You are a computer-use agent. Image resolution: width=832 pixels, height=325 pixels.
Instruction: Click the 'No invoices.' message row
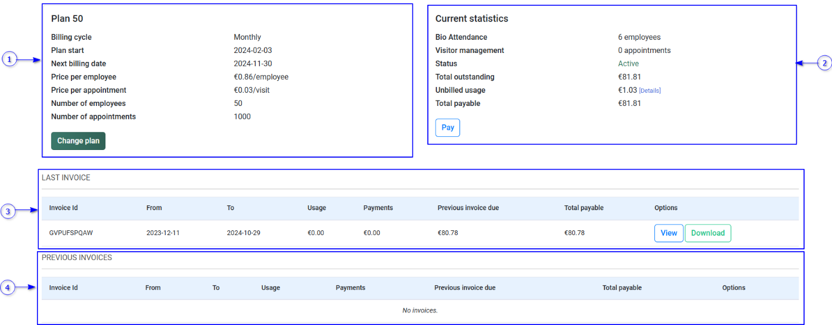[x=420, y=310]
